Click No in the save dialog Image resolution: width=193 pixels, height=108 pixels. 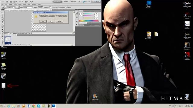coord(51,21)
